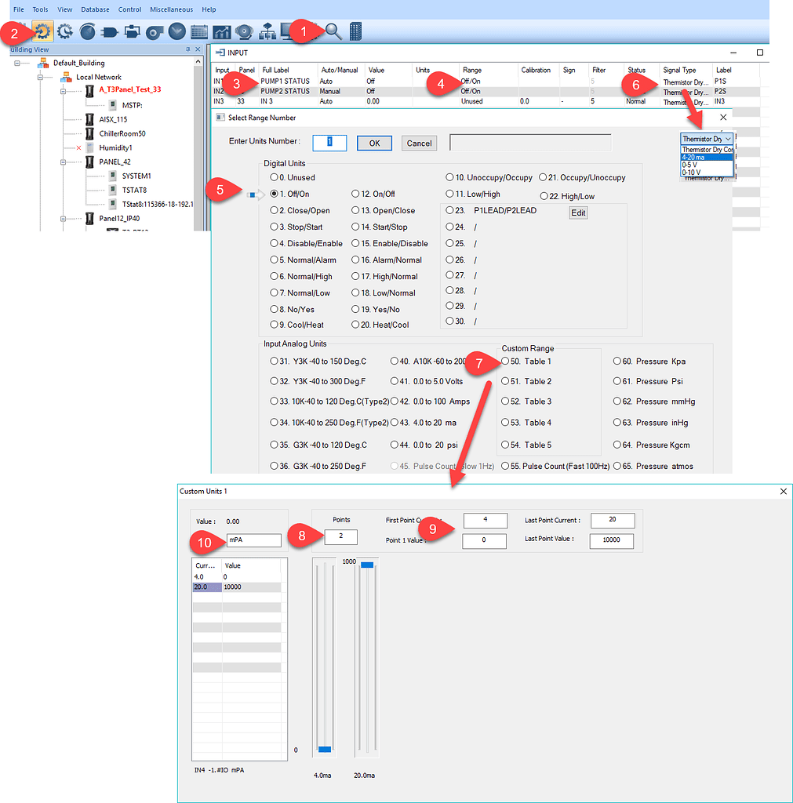Click the network topology toolbar icon
This screenshot has width=793, height=803.
click(x=268, y=31)
